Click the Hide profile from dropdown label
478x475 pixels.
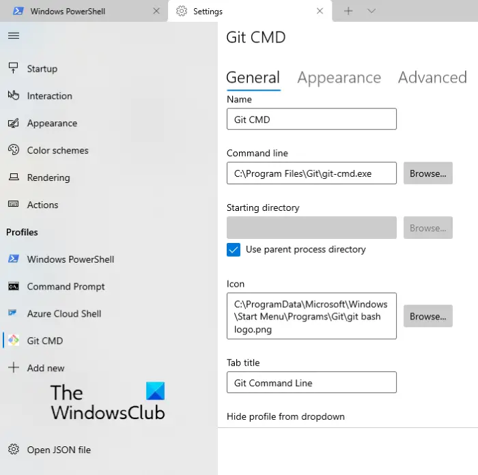pos(285,416)
